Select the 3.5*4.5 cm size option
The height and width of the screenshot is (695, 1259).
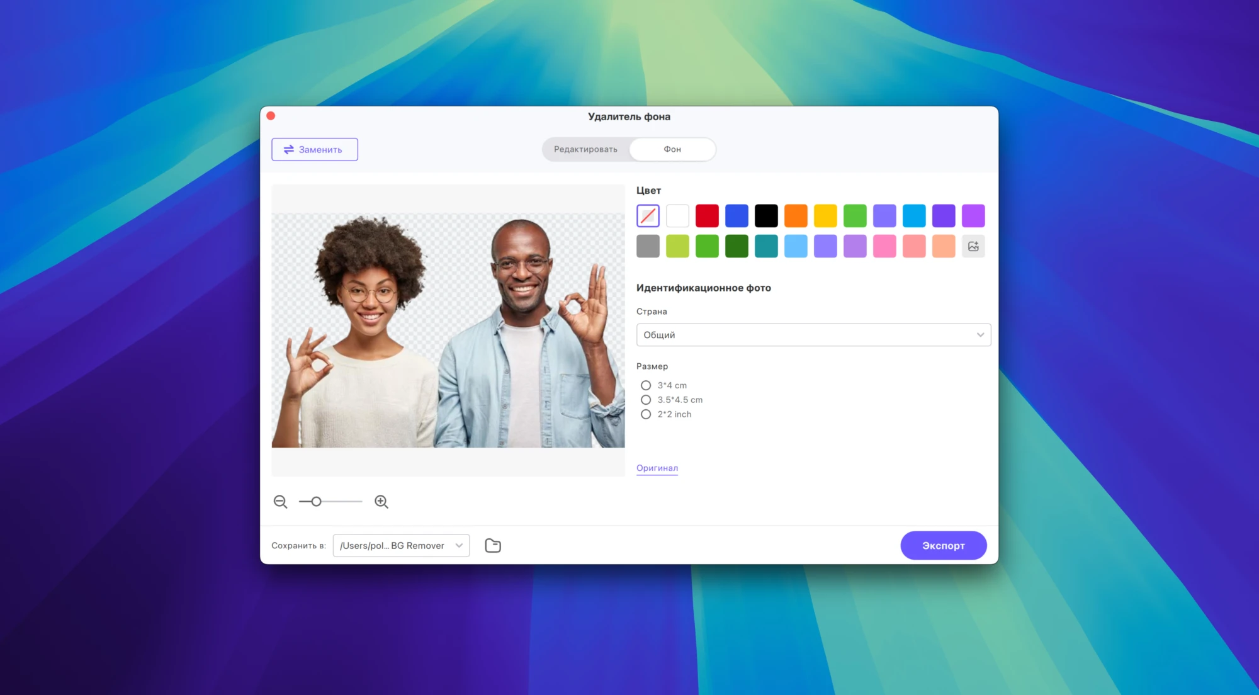coord(646,400)
